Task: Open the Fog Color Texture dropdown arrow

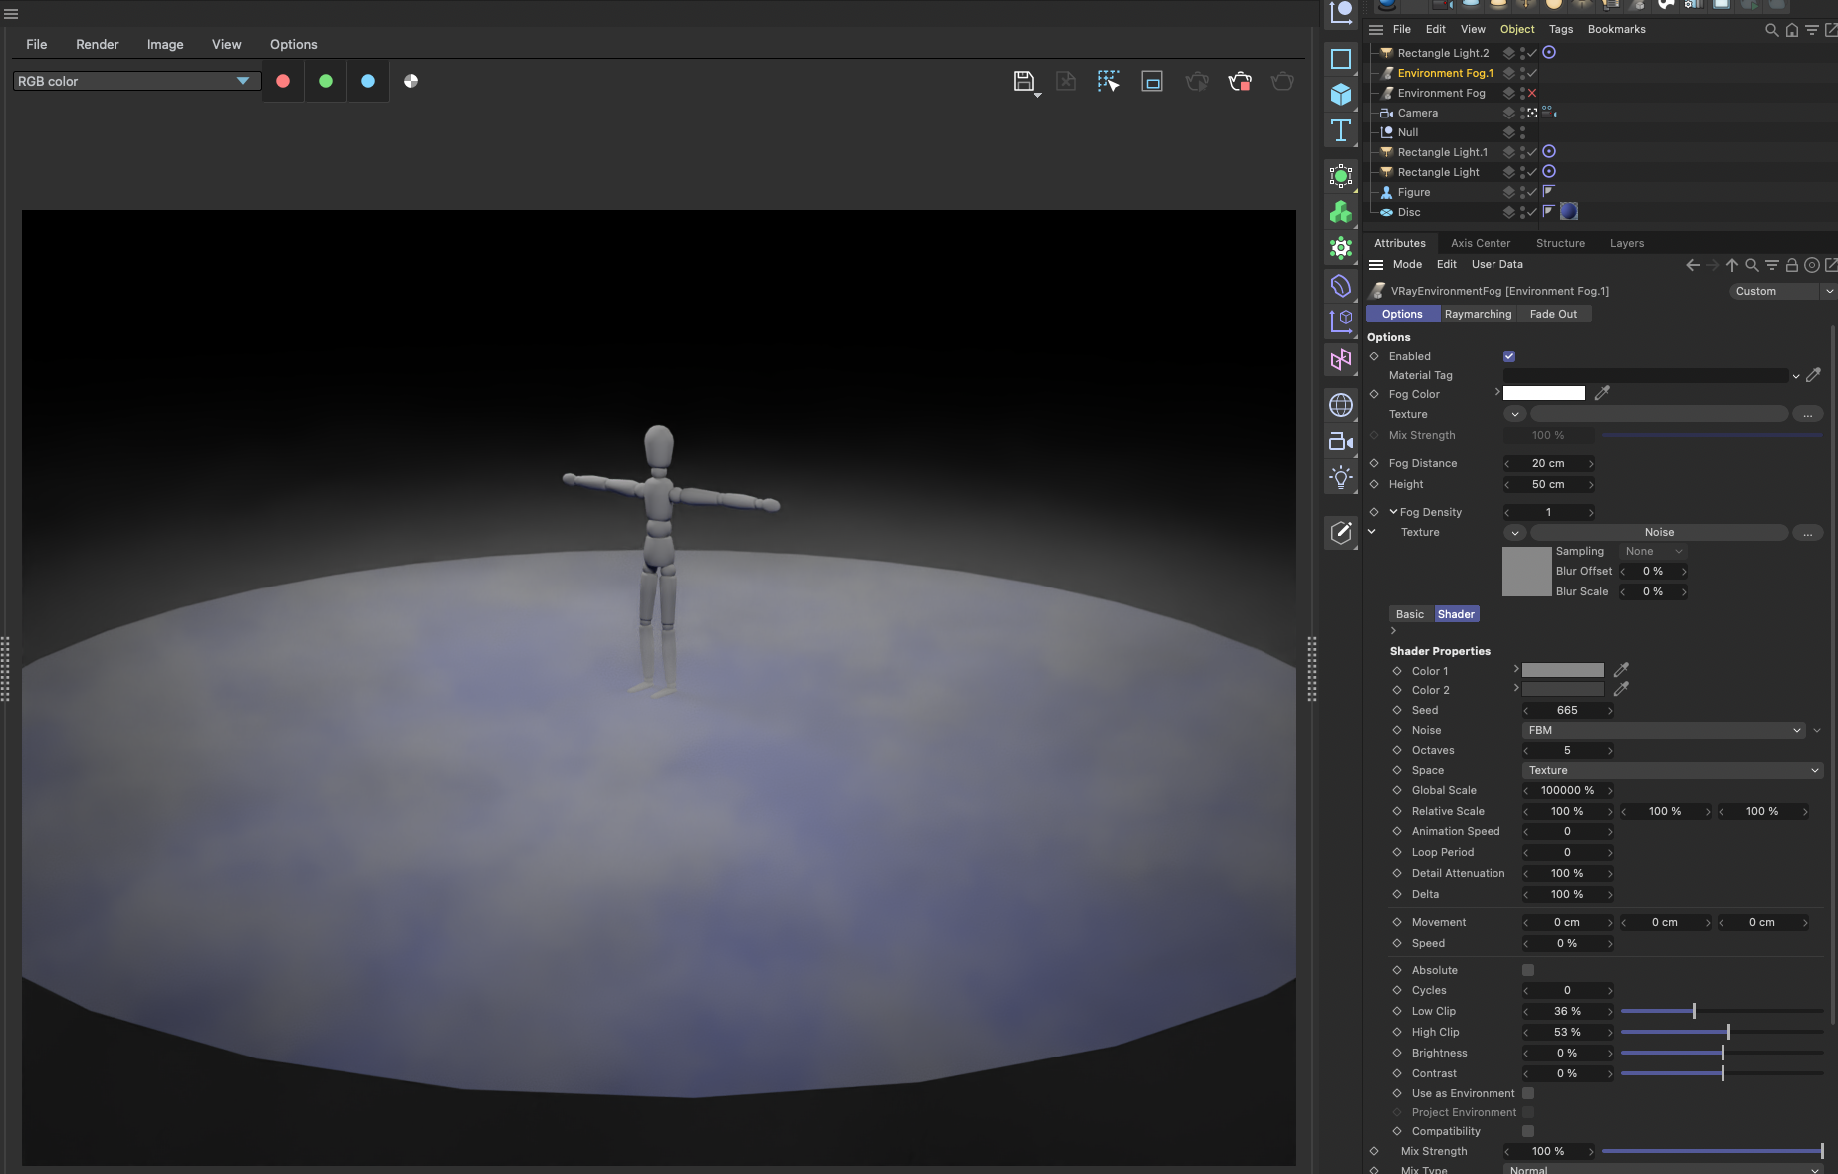Action: [1514, 414]
